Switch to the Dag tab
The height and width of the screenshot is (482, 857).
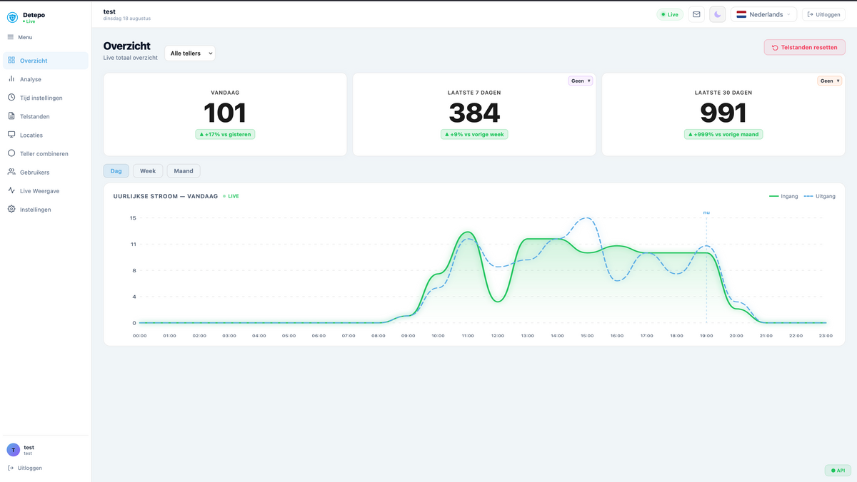116,171
